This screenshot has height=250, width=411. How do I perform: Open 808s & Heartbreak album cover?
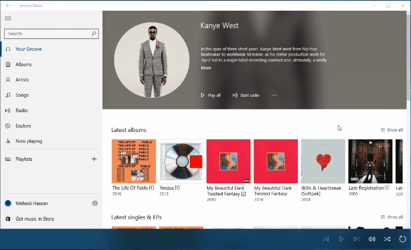[323, 161]
